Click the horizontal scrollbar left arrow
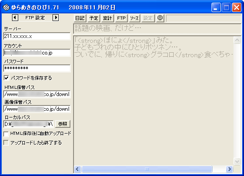The image size is (244, 176). (77, 169)
